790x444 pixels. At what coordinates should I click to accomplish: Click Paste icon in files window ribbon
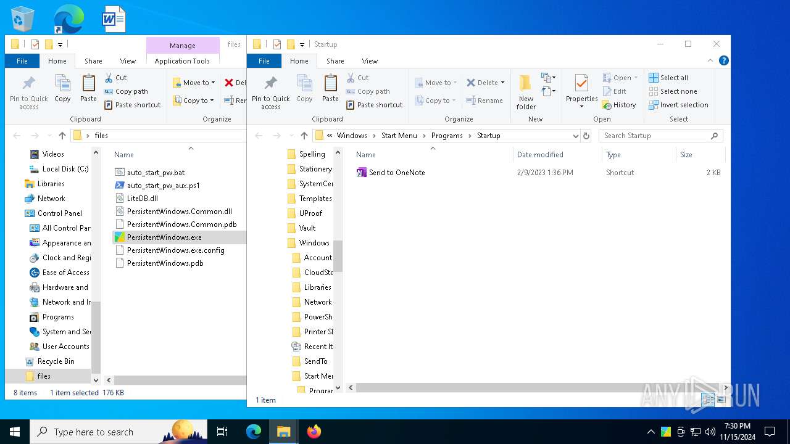click(88, 83)
